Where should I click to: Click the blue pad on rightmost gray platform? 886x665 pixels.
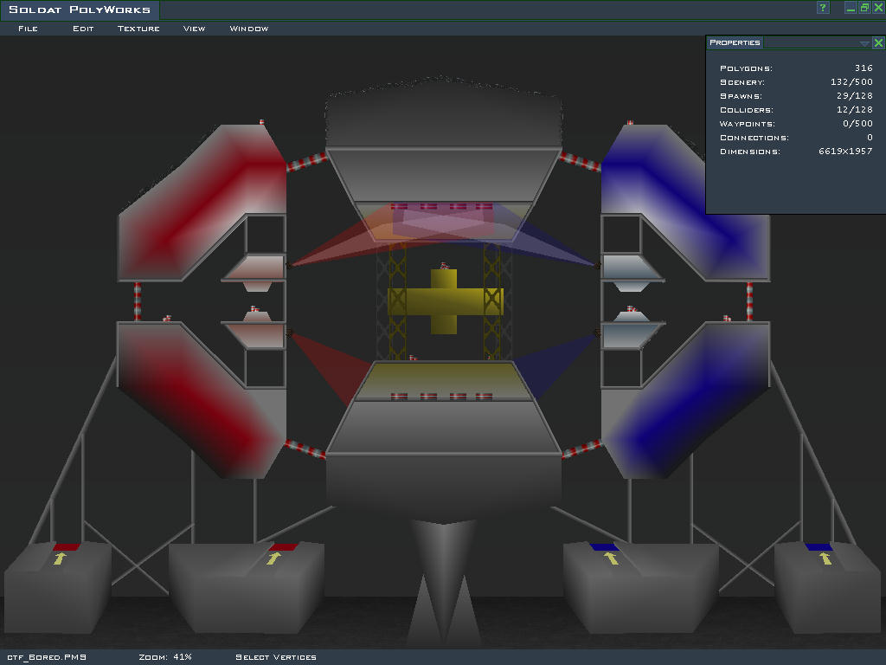(x=819, y=546)
